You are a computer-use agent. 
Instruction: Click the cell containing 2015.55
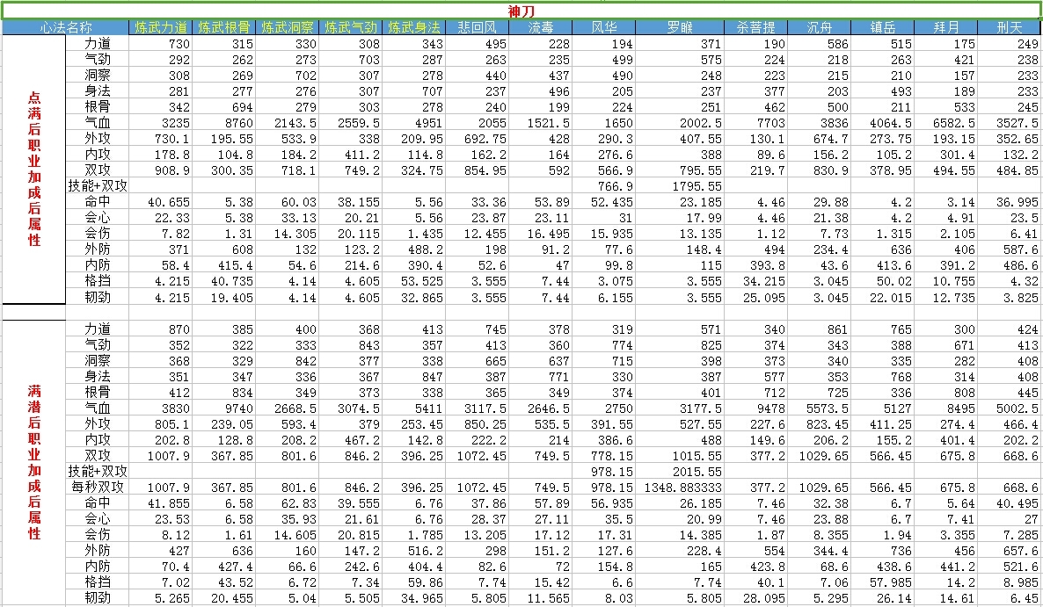679,471
